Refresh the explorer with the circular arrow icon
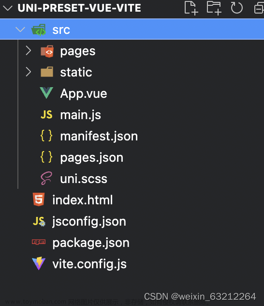This screenshot has width=264, height=306. 237,8
